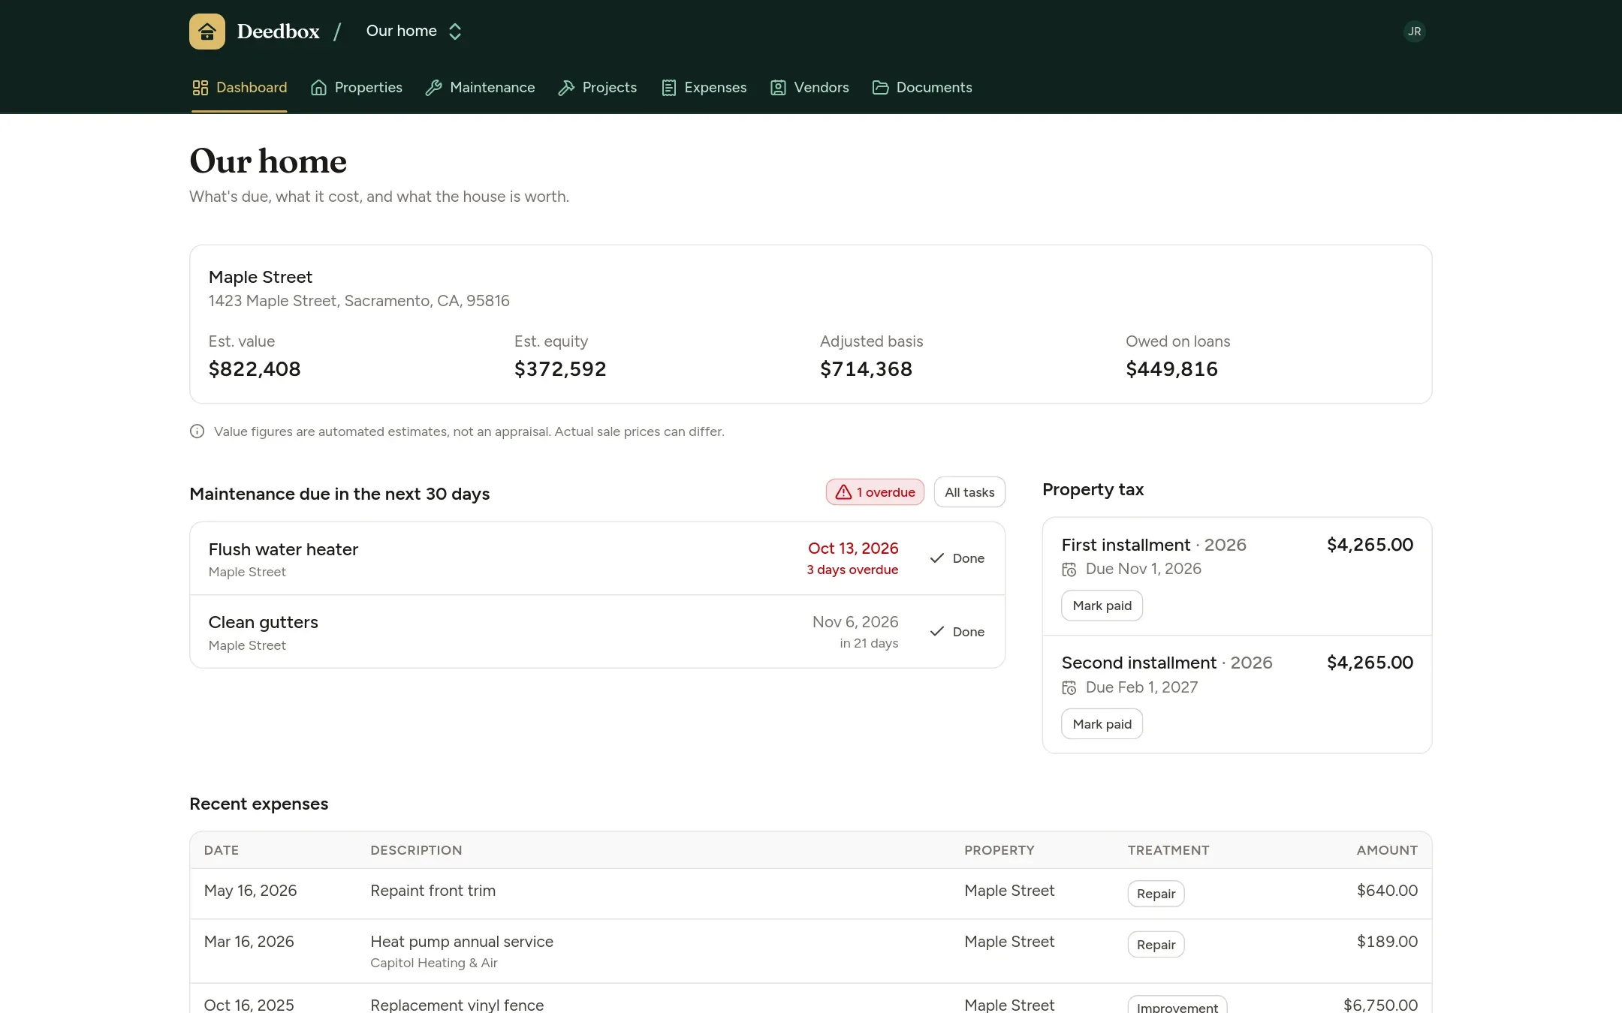
Task: Open the Flush water heater task
Action: click(283, 549)
